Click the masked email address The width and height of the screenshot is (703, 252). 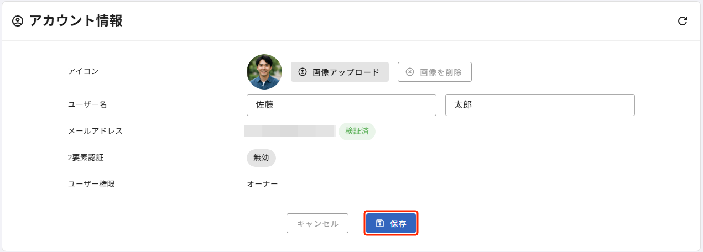coord(290,131)
